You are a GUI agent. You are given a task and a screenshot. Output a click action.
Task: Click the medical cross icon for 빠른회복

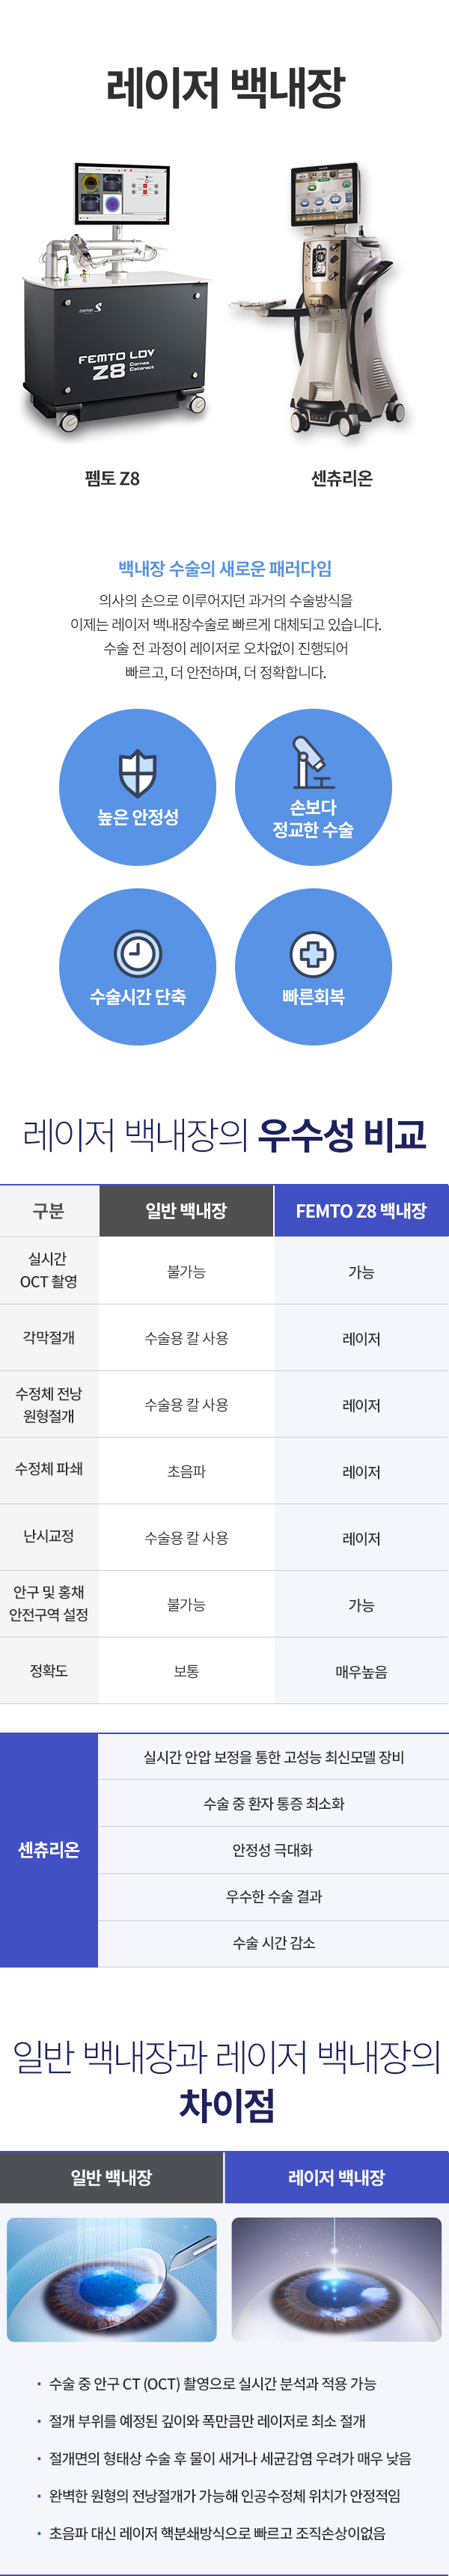point(313,954)
